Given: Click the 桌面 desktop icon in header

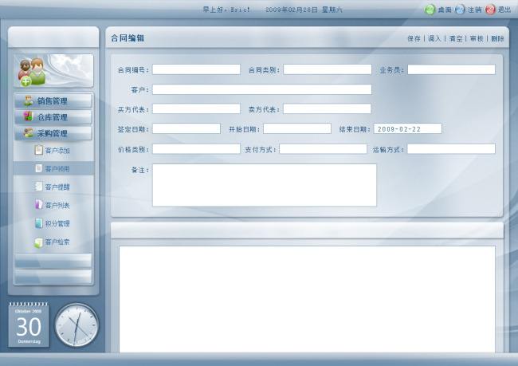Looking at the screenshot, I should 430,10.
